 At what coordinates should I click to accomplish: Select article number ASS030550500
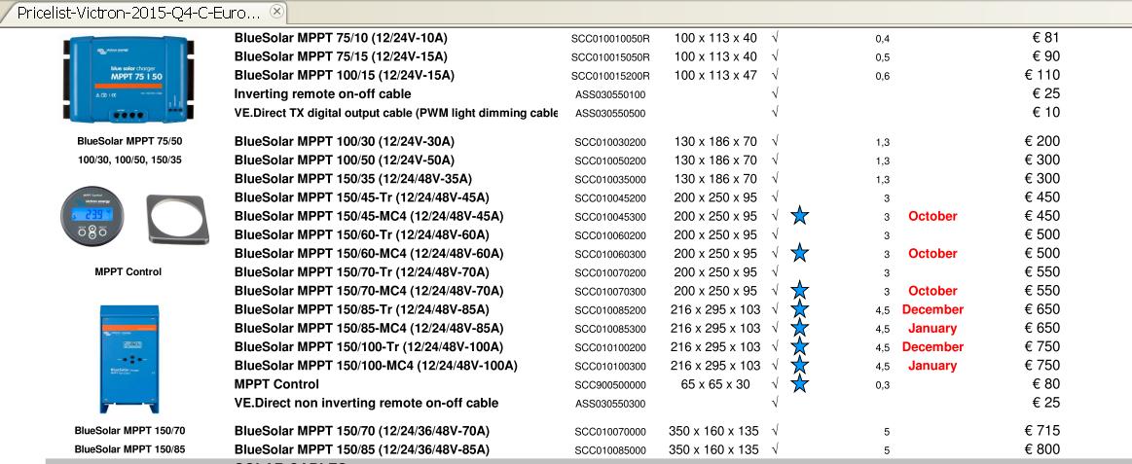pyautogui.click(x=610, y=113)
